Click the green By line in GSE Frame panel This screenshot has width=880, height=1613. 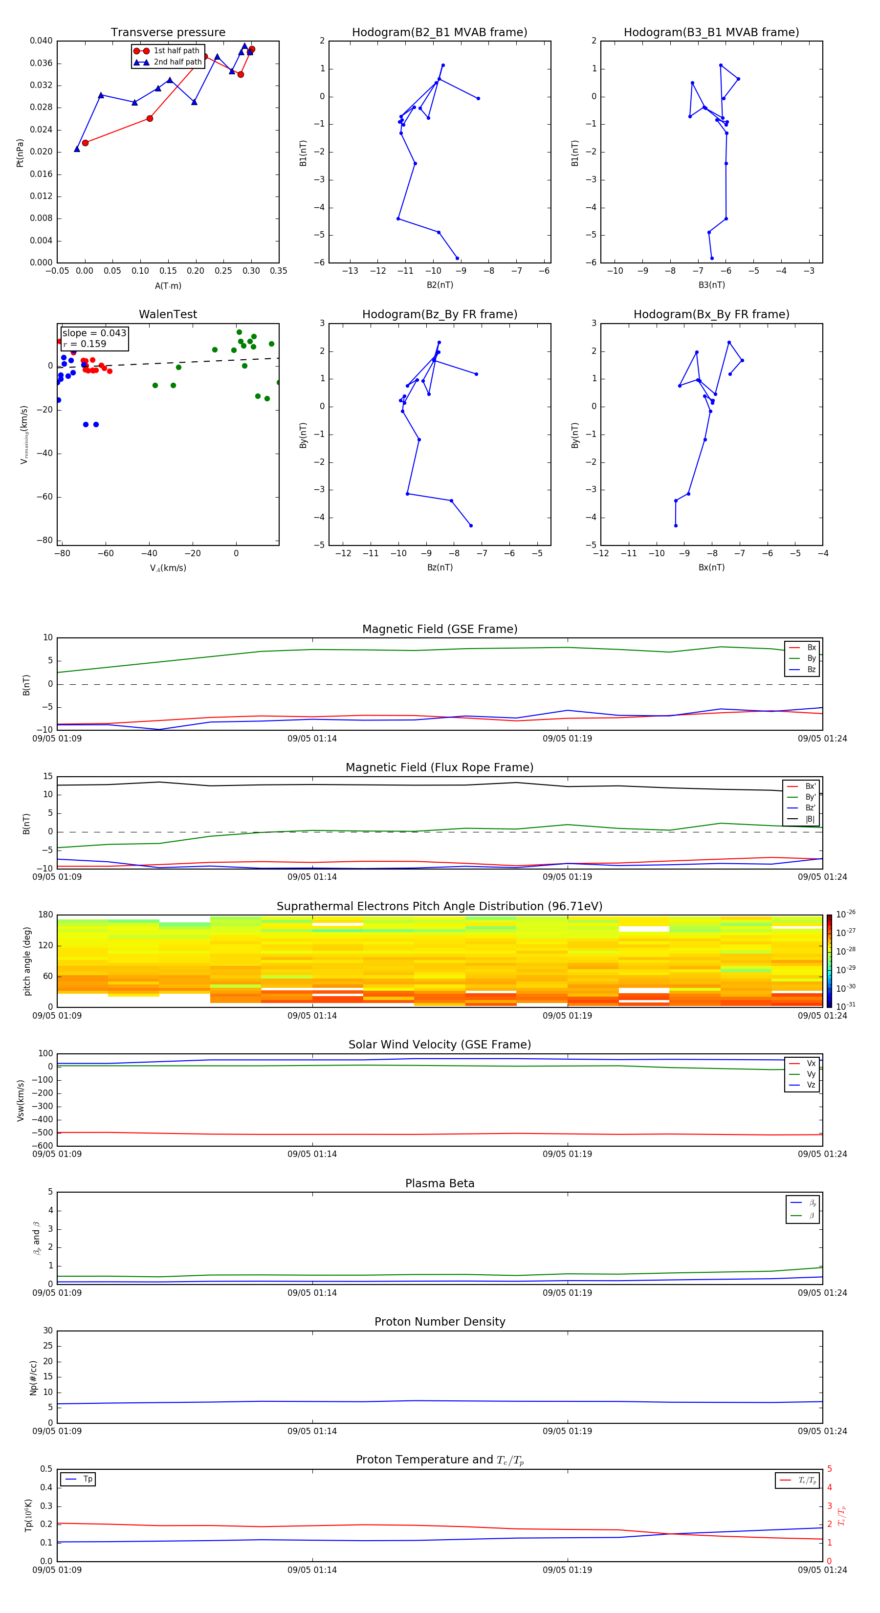[x=439, y=649]
